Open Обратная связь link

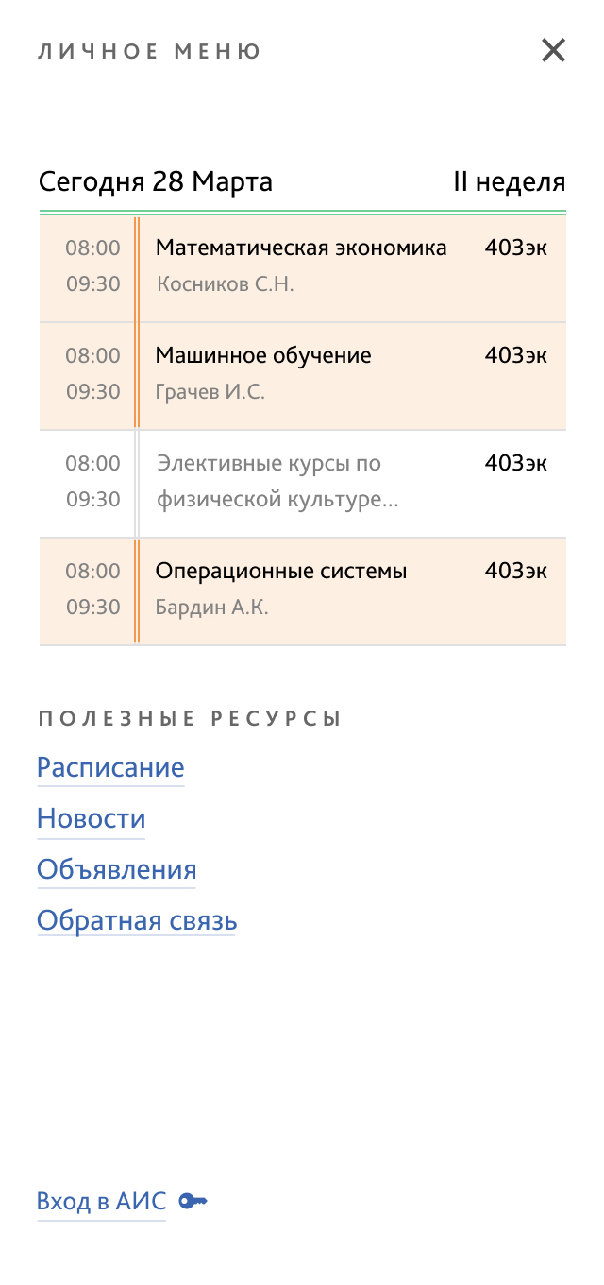[137, 920]
